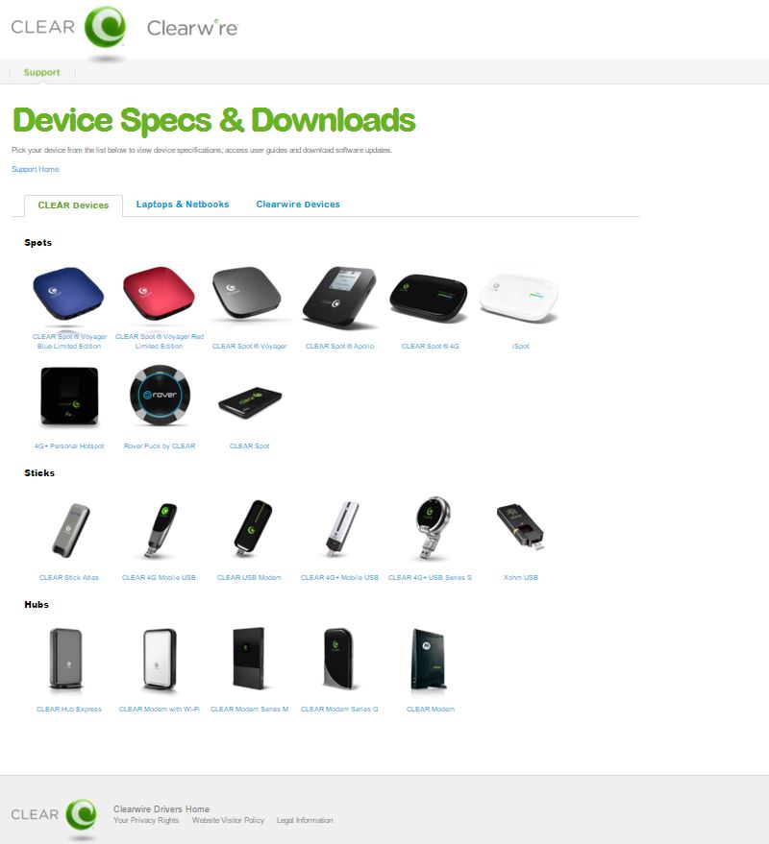
Task: Open the CLEAR Modem with Wi-Fi link
Action: point(159,709)
